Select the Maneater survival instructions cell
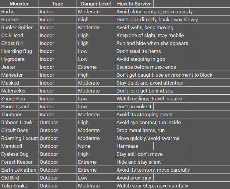The width and height of the screenshot is (230, 189). coord(164,75)
